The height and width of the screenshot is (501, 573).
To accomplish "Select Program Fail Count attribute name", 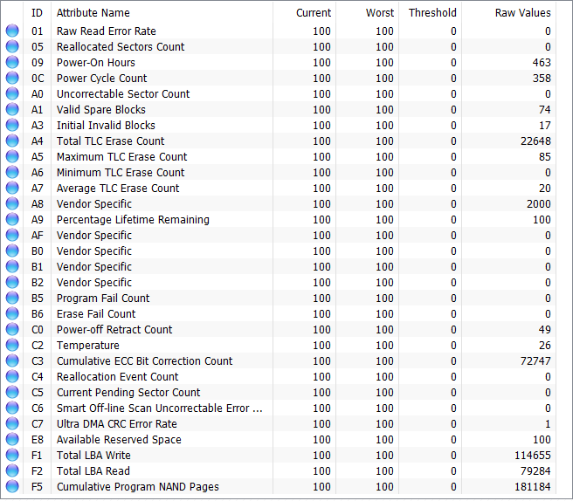I will pos(103,298).
